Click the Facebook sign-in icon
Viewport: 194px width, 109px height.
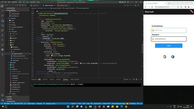pos(173,57)
